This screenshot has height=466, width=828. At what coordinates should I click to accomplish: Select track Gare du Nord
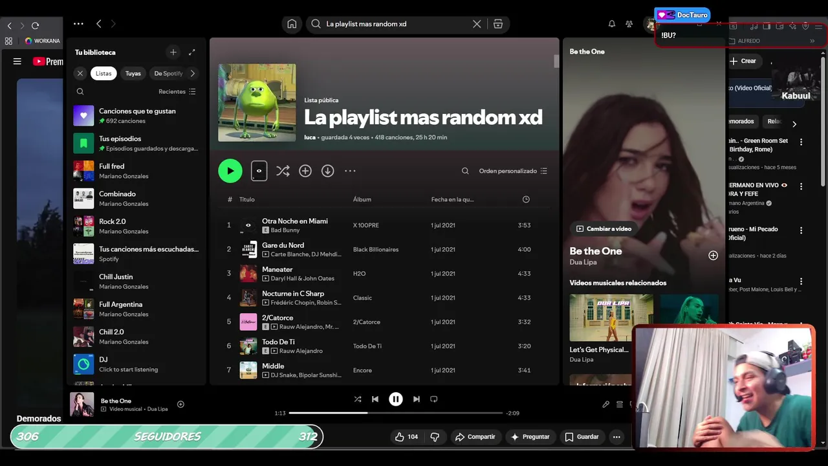(x=283, y=245)
